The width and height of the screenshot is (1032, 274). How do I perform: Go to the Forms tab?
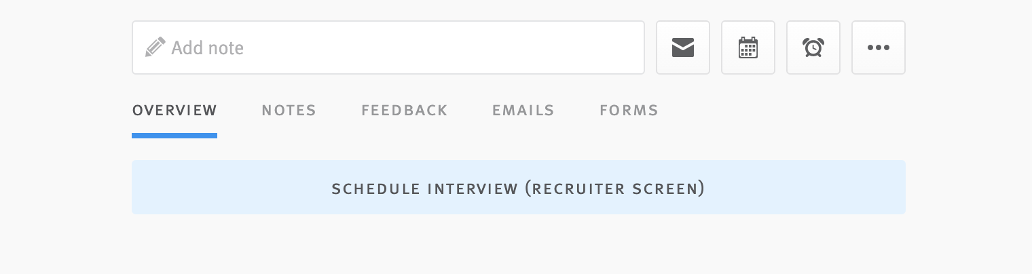tap(629, 111)
